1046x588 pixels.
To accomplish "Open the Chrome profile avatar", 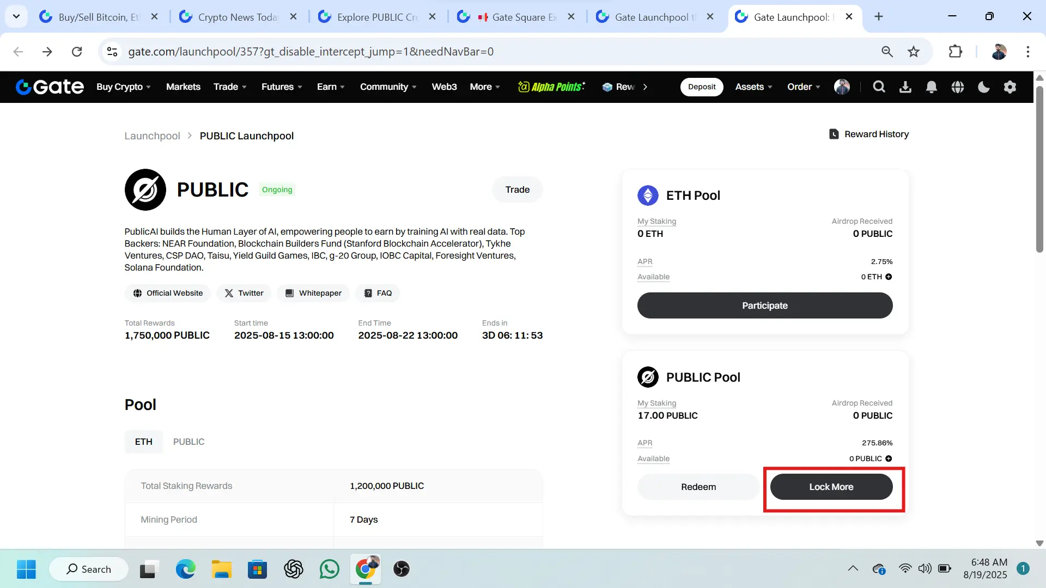I will [999, 52].
